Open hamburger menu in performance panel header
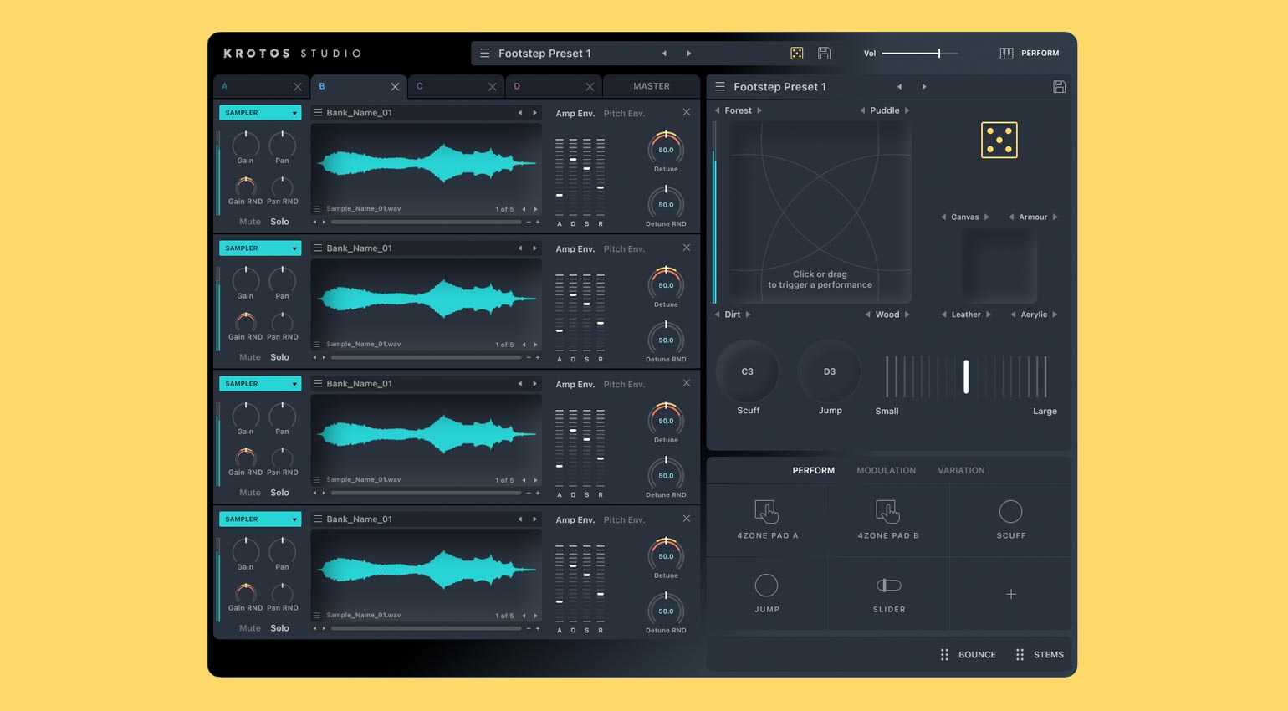 (x=719, y=87)
